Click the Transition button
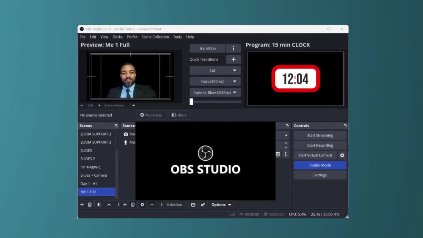Image resolution: width=423 pixels, height=238 pixels. coord(207,48)
